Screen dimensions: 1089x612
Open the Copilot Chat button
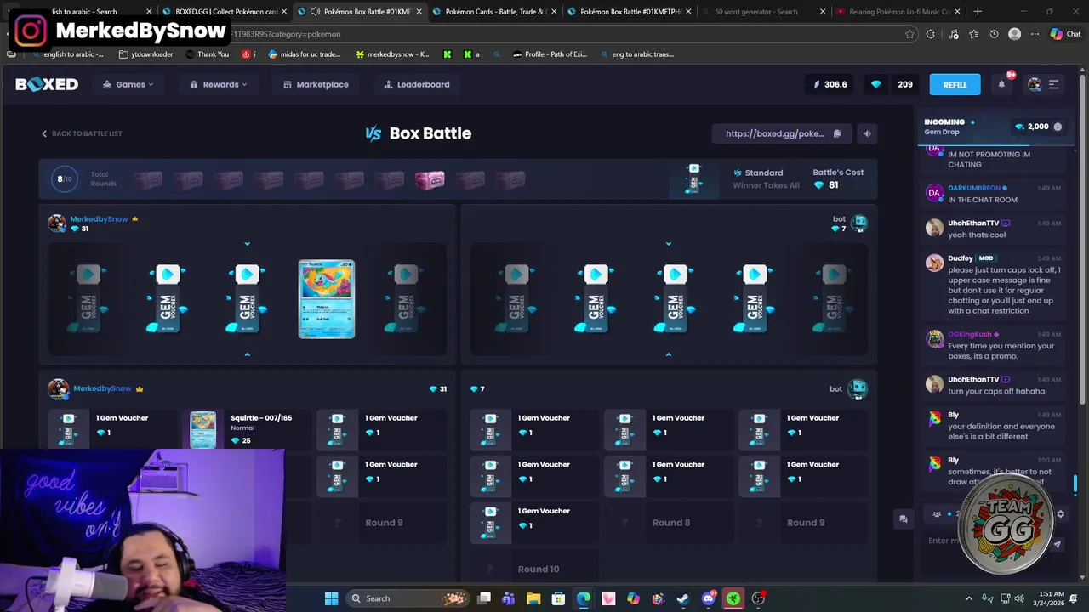[x=1064, y=34]
